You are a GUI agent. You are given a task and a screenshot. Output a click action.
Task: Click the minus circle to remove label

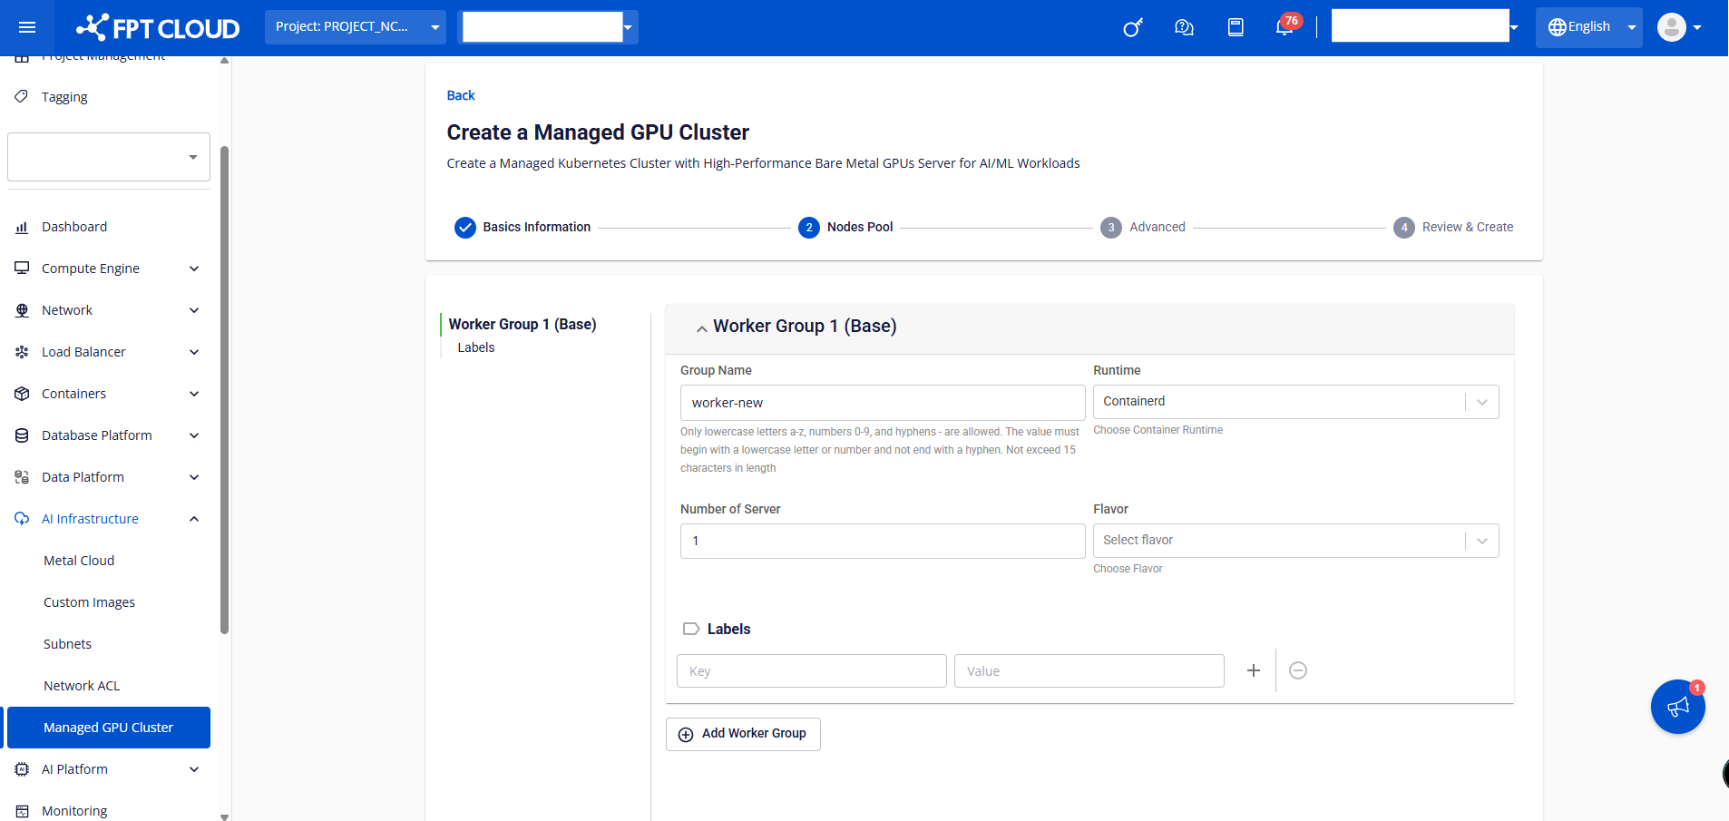click(x=1298, y=670)
